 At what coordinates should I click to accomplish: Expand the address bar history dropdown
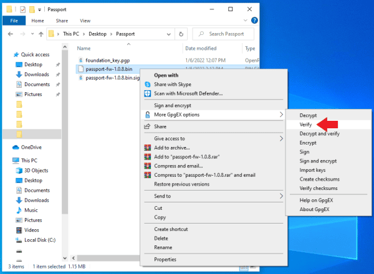[169, 34]
